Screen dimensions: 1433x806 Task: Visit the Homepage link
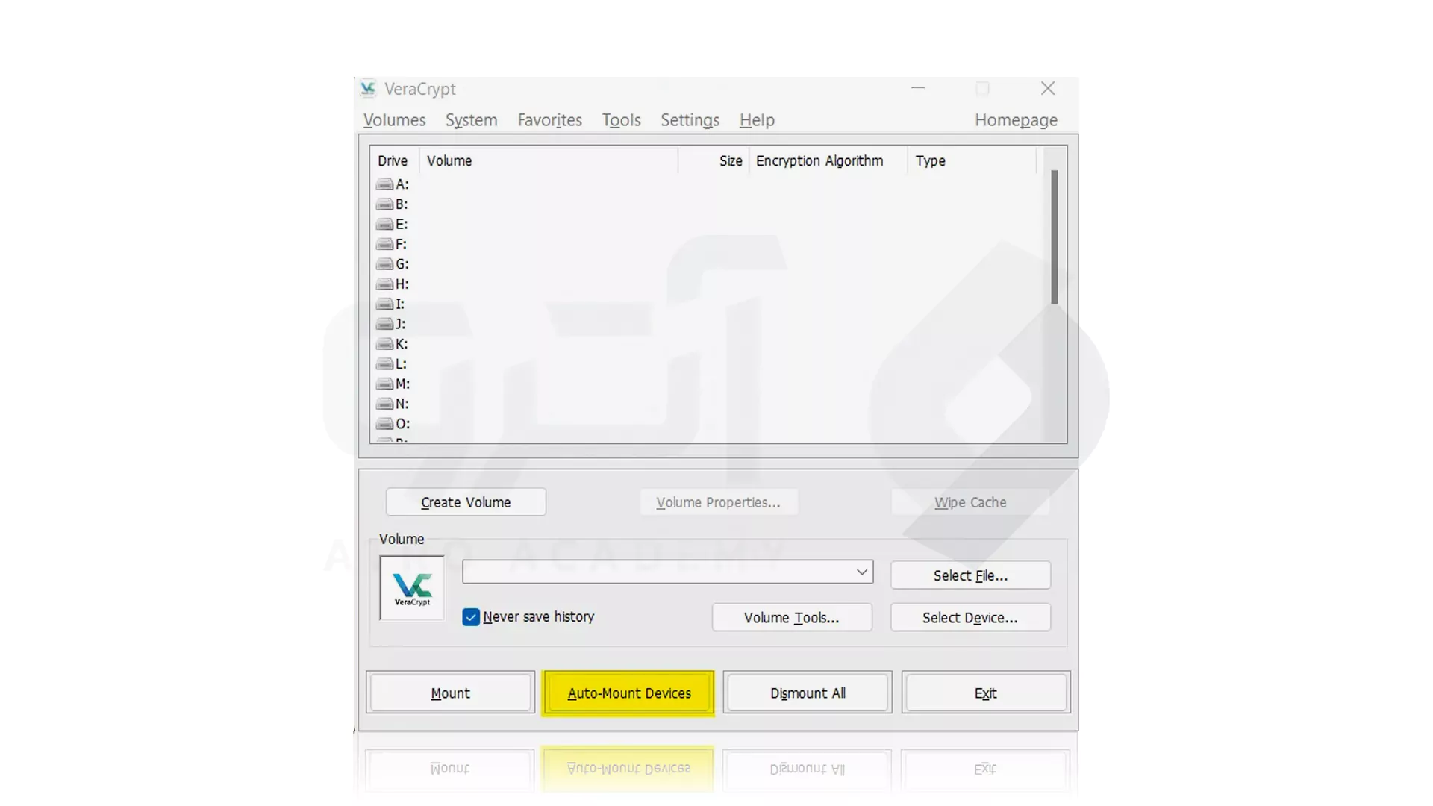[1016, 120]
